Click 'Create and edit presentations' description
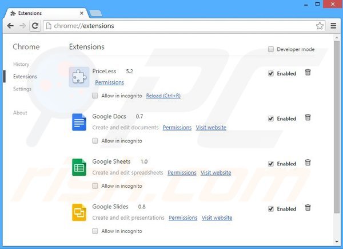This screenshot has height=249, width=343. (128, 218)
